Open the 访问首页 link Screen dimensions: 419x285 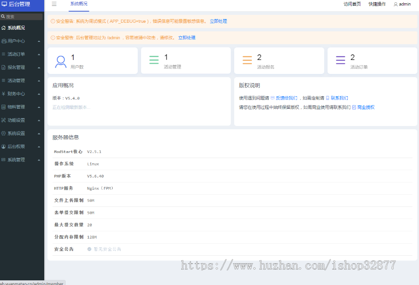[x=352, y=4]
